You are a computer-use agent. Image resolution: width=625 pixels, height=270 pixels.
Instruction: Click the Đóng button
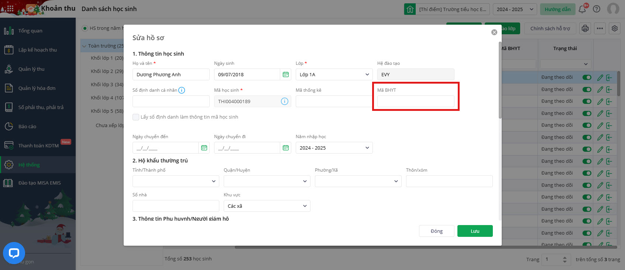pyautogui.click(x=436, y=231)
